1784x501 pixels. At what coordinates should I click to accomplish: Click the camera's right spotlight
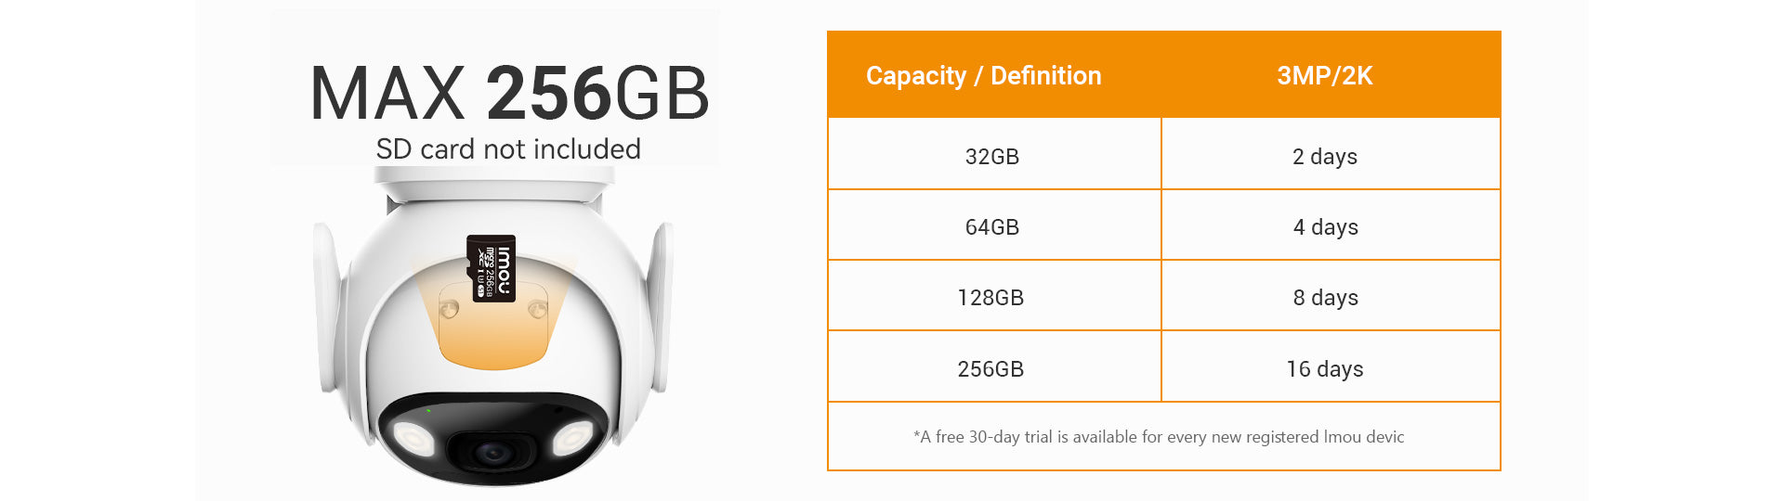click(572, 437)
